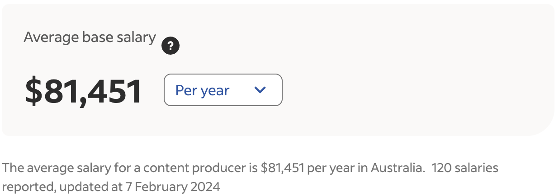Click the word 'Australia' in the description
Viewport: 559px width, 196px height.
(398, 168)
